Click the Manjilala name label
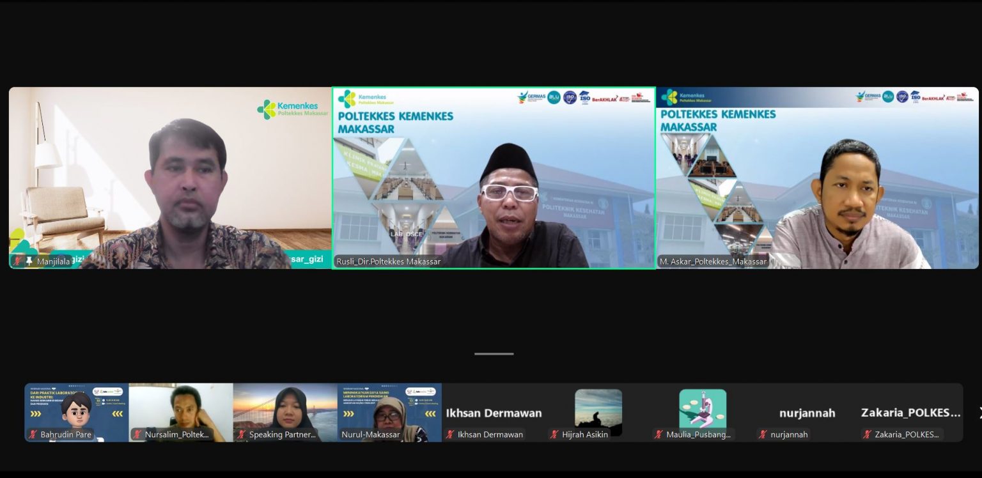The height and width of the screenshot is (478, 982). pyautogui.click(x=54, y=261)
